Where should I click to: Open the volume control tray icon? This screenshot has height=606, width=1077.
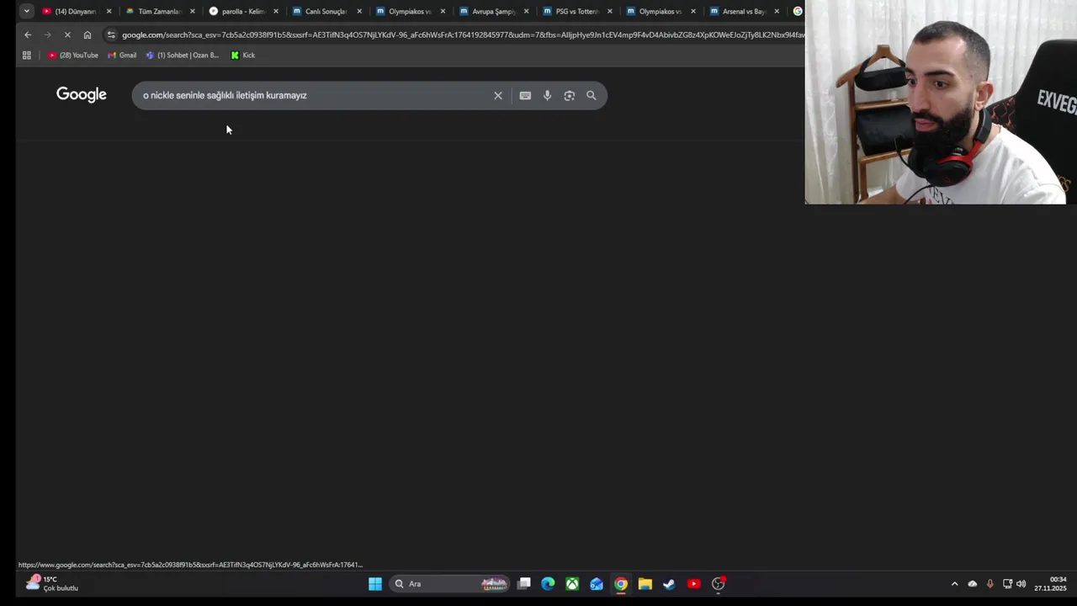1021,584
